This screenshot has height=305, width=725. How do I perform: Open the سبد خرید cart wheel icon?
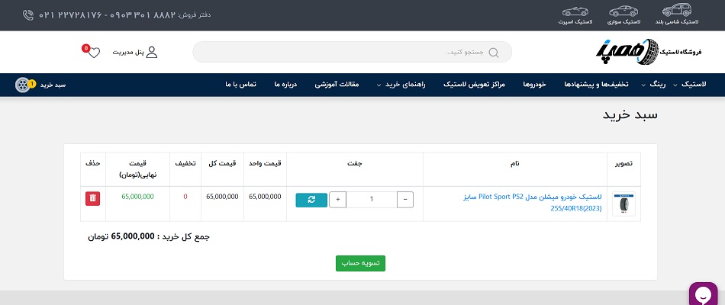(x=23, y=85)
